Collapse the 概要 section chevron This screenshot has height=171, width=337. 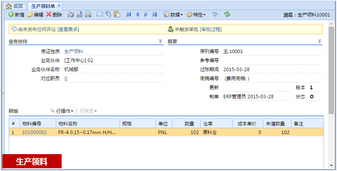(x=320, y=41)
